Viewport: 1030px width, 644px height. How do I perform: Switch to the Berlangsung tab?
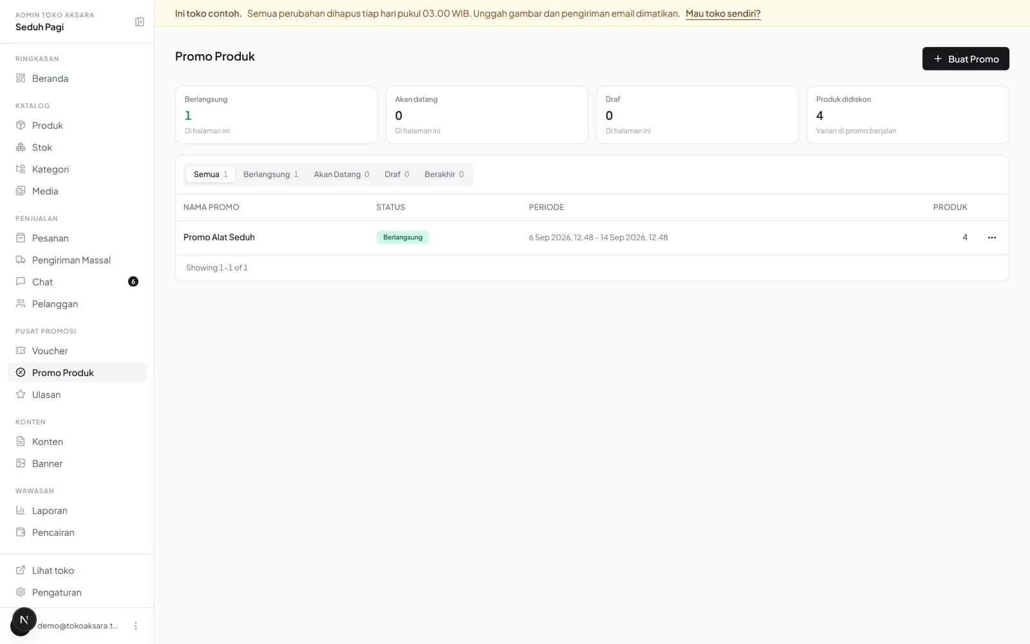(x=270, y=175)
